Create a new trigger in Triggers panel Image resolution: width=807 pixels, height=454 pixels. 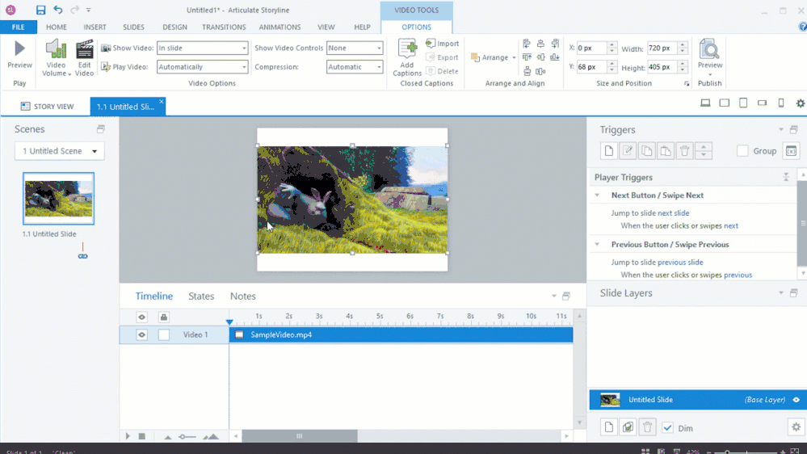tap(608, 151)
